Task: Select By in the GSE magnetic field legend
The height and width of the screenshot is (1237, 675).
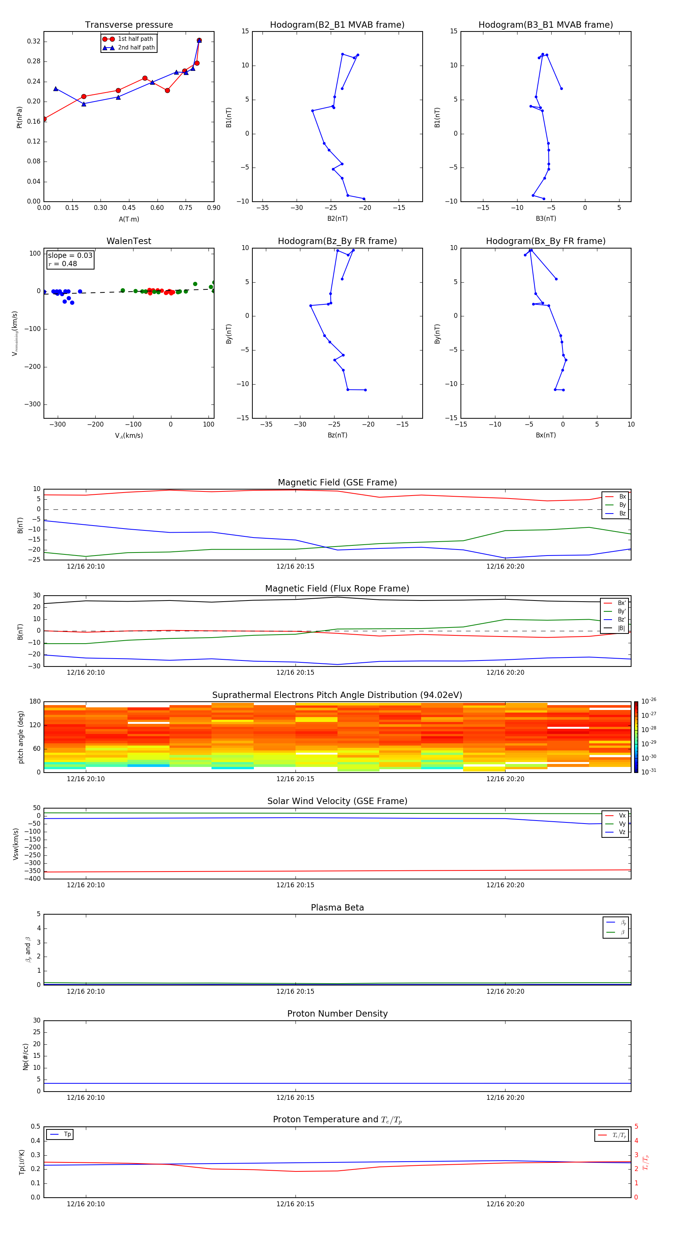Action: tap(615, 505)
